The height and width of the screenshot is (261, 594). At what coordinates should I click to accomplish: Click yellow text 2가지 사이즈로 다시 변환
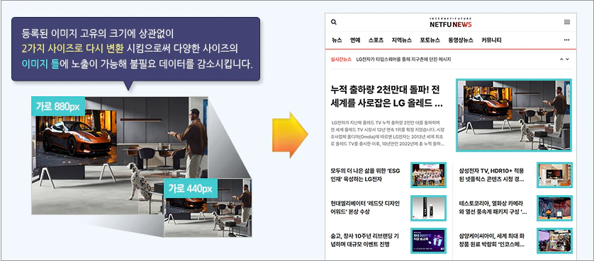(73, 48)
